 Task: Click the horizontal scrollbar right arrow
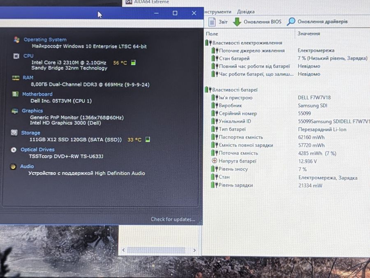tap(194, 250)
